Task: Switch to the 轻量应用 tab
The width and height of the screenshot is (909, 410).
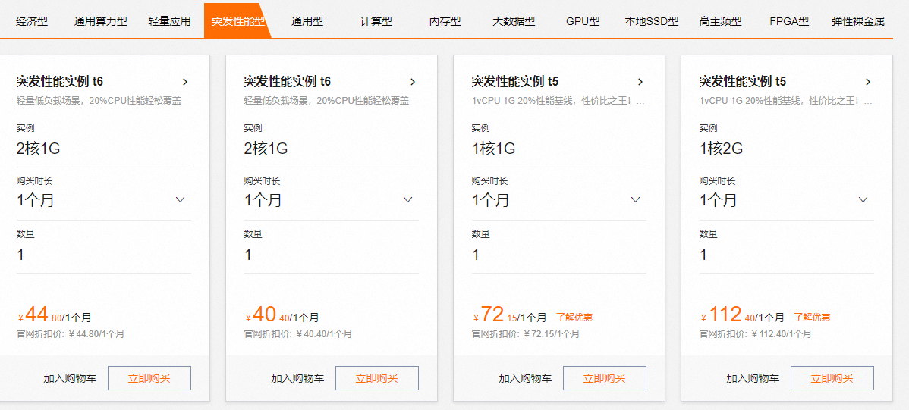Action: (169, 21)
